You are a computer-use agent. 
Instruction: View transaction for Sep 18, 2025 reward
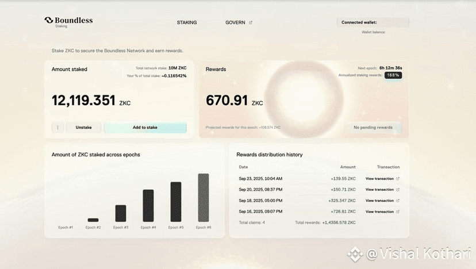379,201
